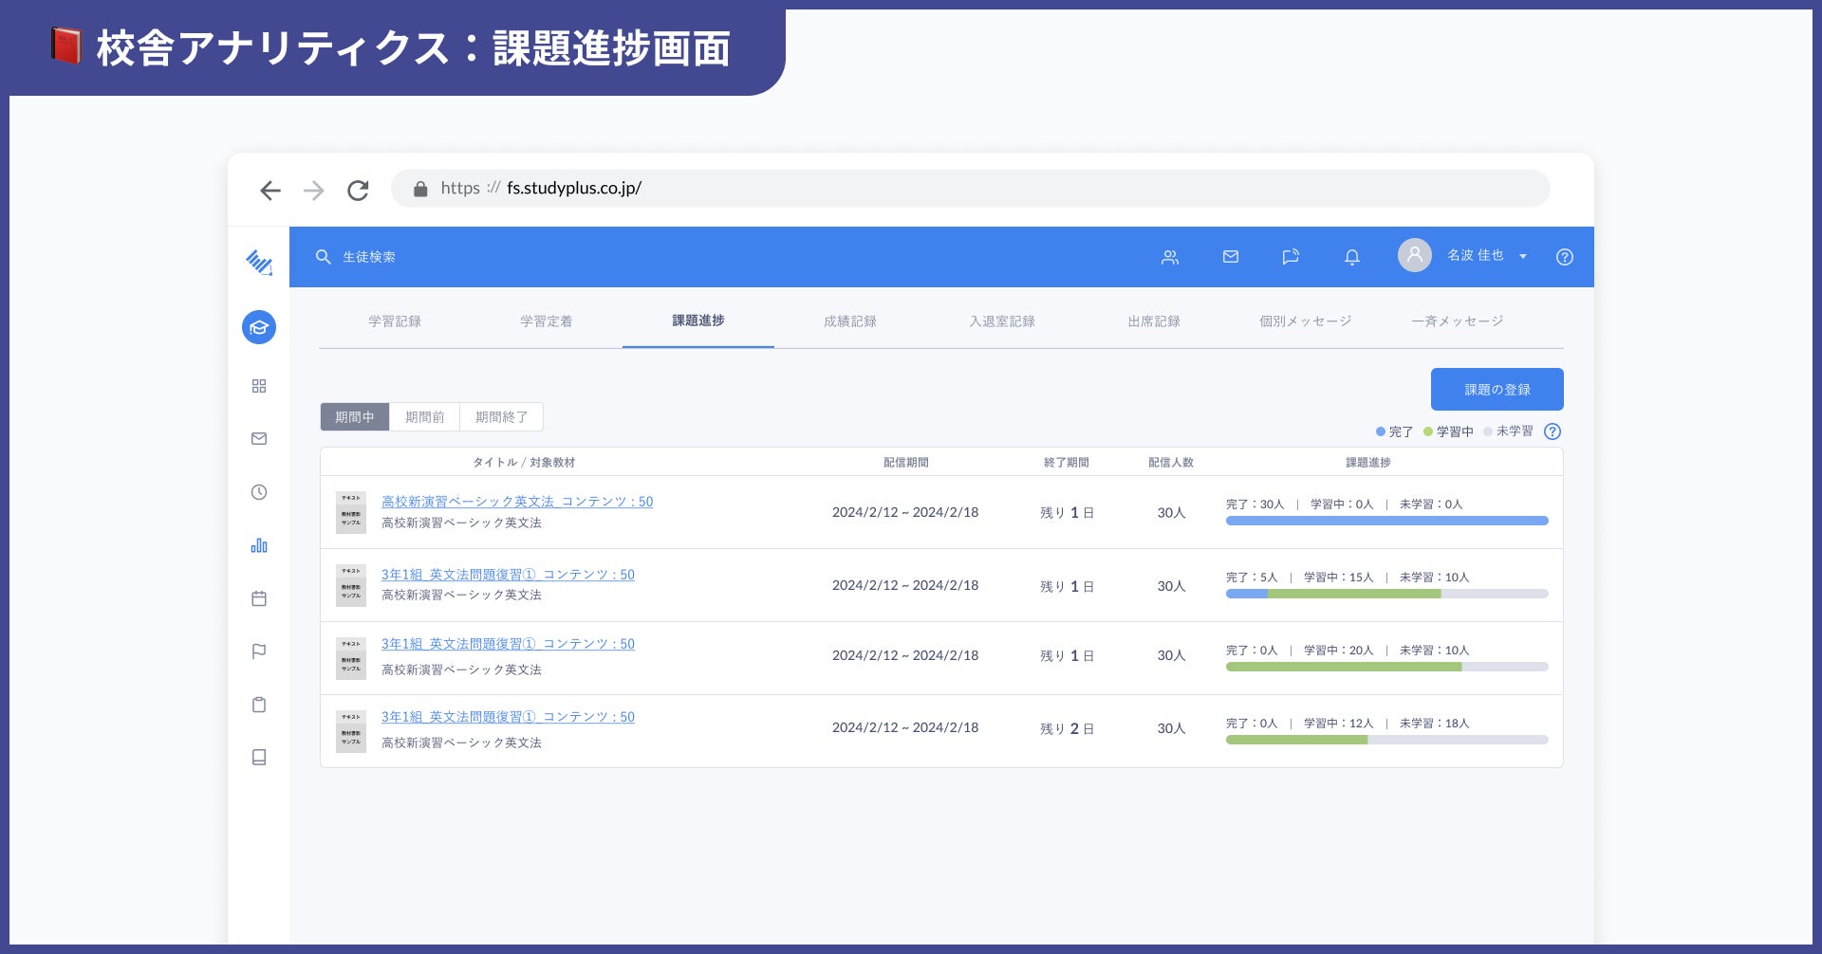Open the flag icon in sidebar
Image resolution: width=1822 pixels, height=954 pixels.
[259, 651]
